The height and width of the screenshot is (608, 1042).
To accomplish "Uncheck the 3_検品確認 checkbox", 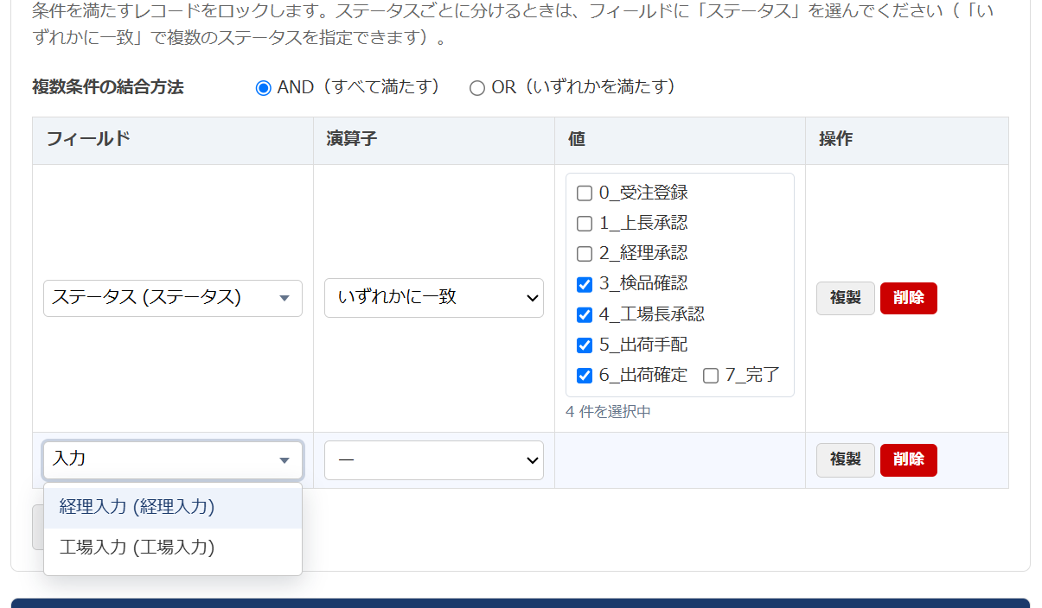I will click(585, 284).
